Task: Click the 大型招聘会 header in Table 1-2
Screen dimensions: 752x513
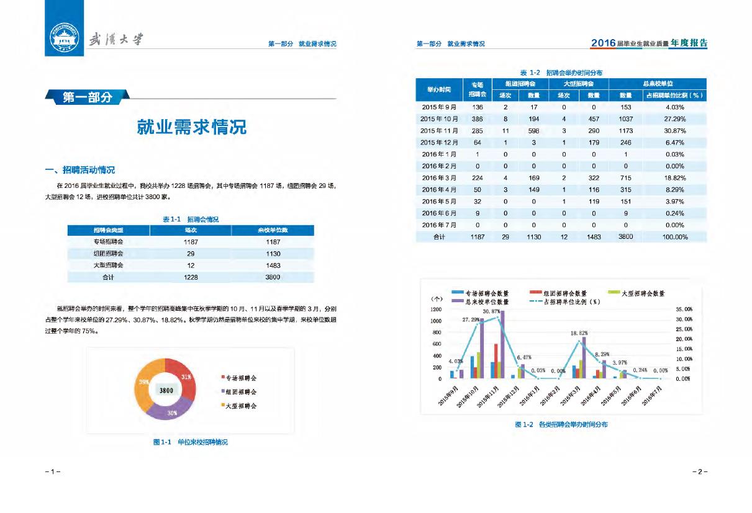Action: [578, 83]
